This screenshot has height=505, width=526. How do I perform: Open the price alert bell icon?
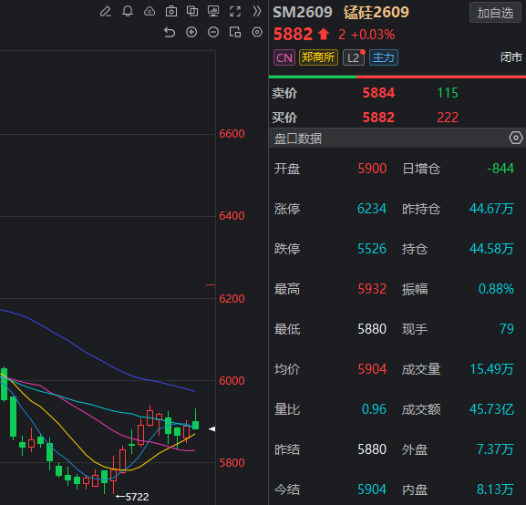point(128,12)
